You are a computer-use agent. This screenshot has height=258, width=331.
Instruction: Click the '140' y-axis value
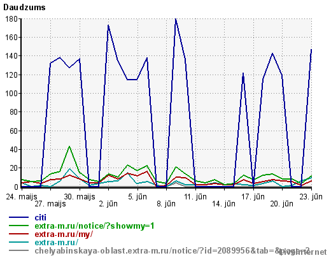coord(11,56)
